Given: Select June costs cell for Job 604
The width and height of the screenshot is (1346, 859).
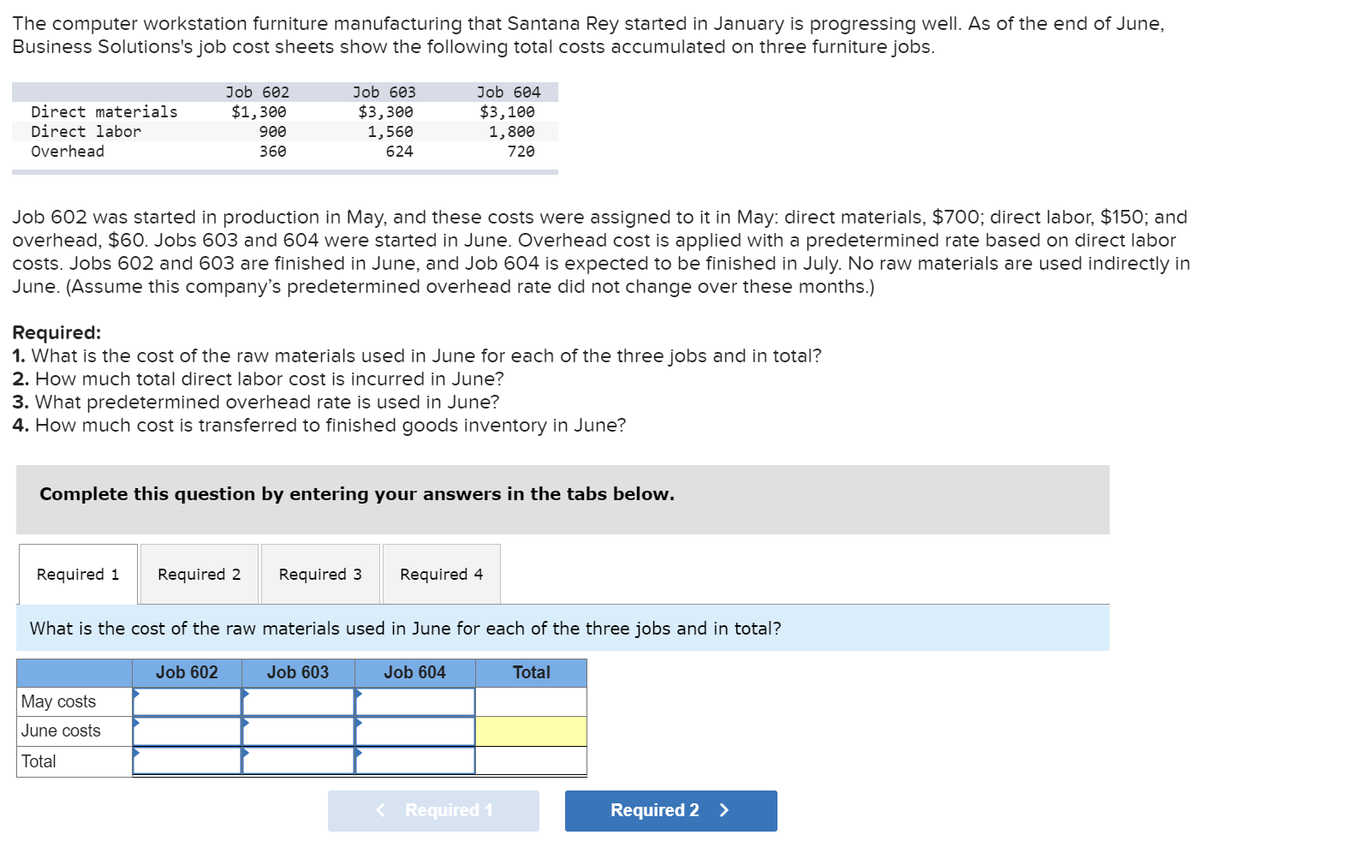Looking at the screenshot, I should 415,731.
